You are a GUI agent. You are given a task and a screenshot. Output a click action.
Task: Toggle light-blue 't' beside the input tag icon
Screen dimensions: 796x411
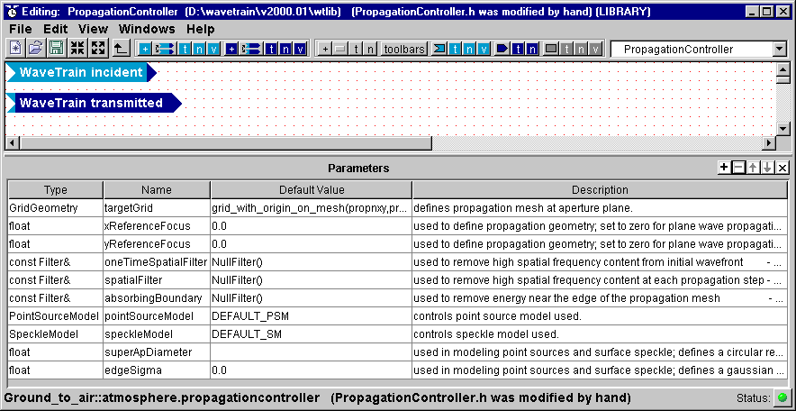455,49
